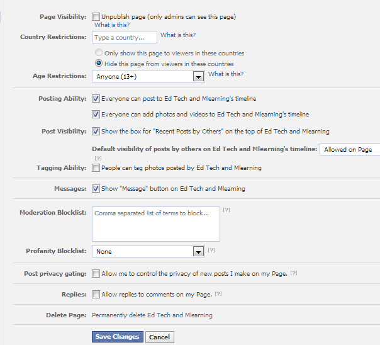Select Only show this page to viewers radio
Screen dimensions: 380x345
click(98, 54)
